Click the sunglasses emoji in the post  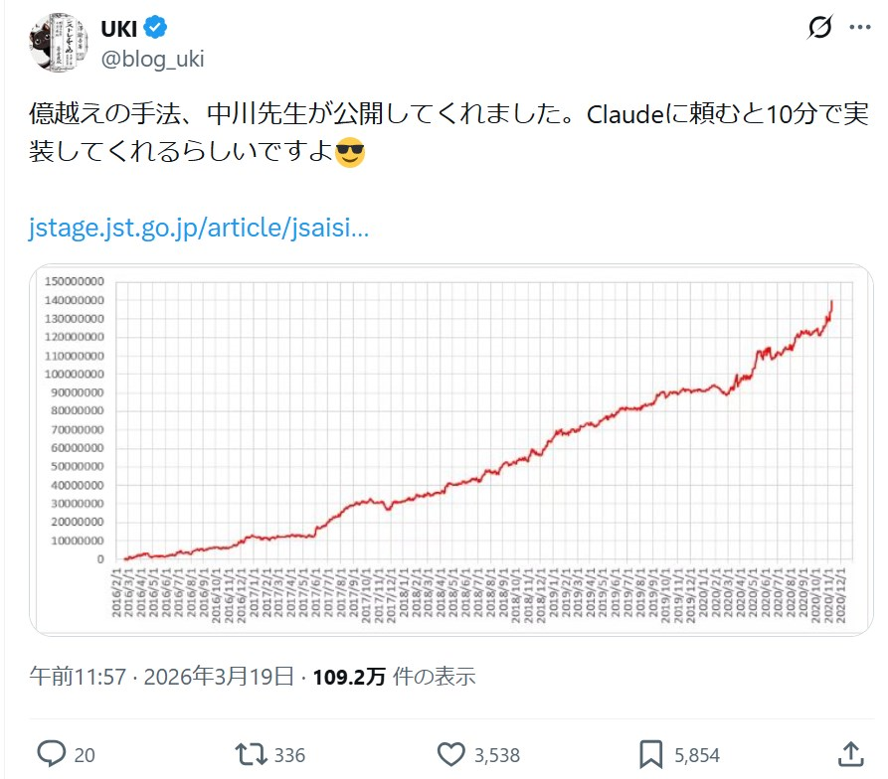tap(350, 154)
